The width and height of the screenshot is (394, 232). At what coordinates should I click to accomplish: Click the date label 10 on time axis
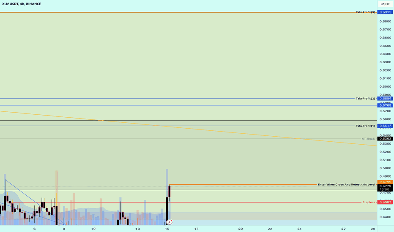tap(93, 229)
